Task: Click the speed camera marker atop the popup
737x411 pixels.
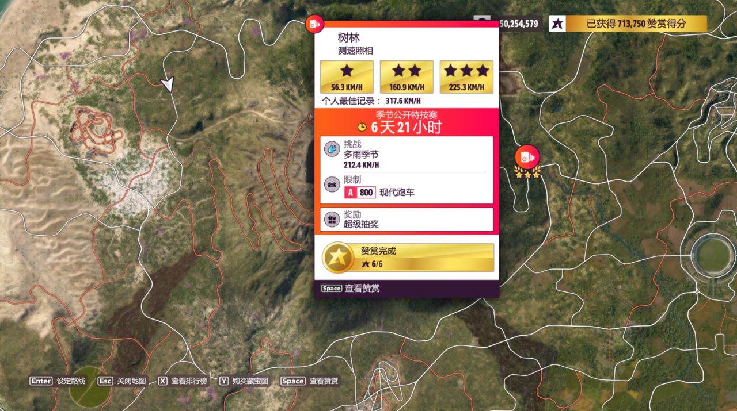Action: (x=314, y=24)
